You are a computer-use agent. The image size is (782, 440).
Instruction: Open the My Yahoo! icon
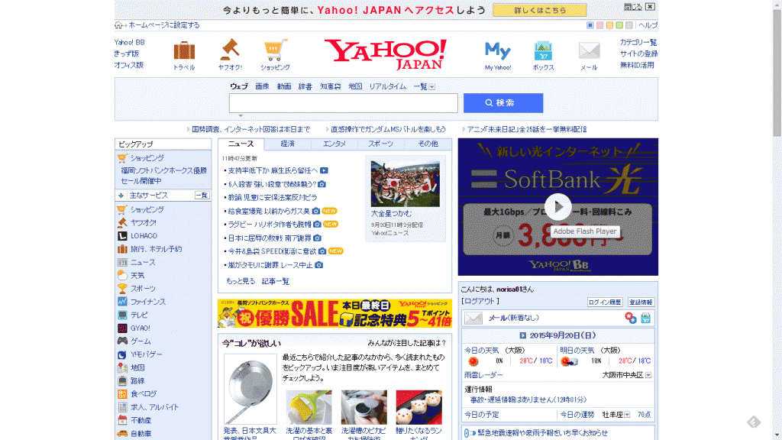coord(497,51)
